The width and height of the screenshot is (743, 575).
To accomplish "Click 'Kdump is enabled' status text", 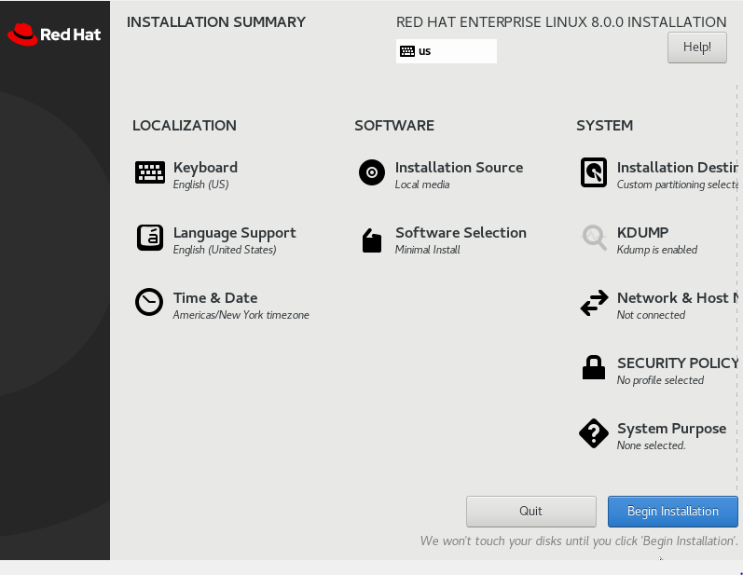I will coord(656,250).
